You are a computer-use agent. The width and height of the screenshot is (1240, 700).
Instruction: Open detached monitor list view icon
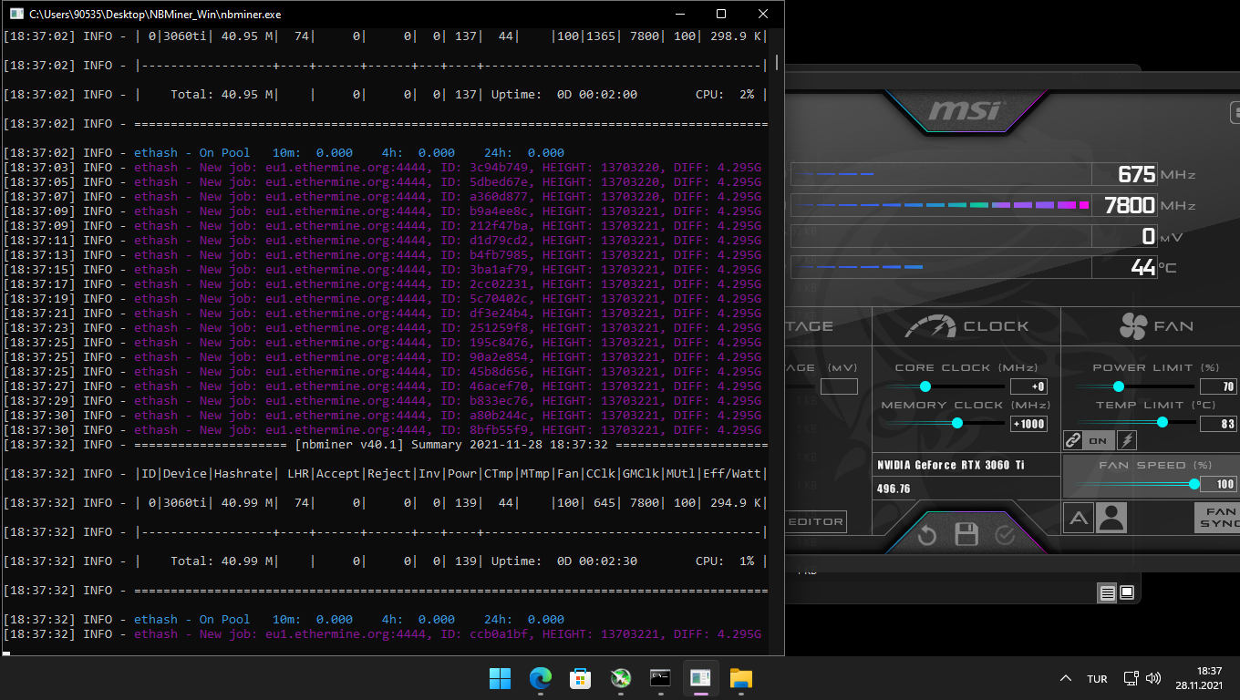(1107, 593)
